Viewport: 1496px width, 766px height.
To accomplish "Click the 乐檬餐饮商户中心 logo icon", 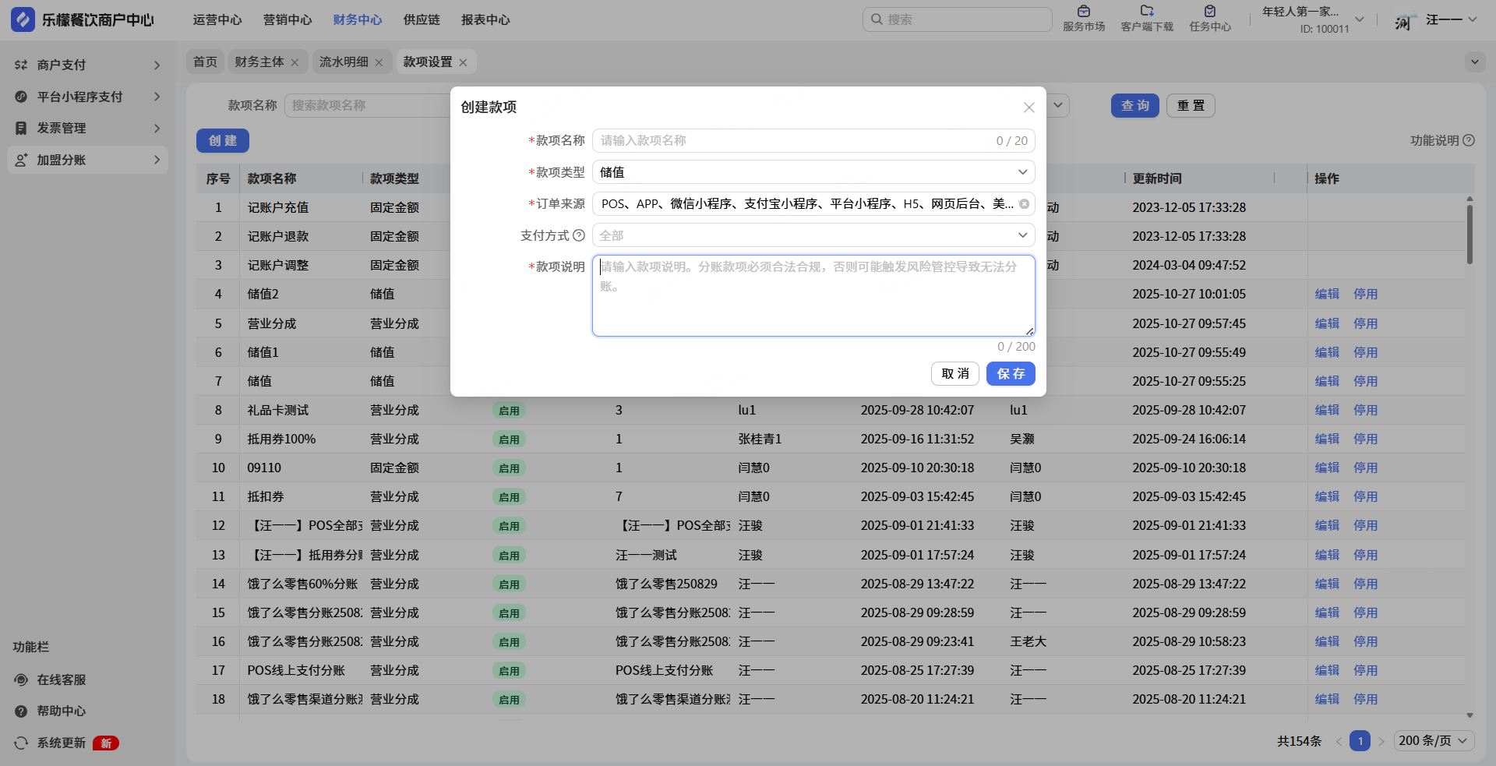I will tap(23, 19).
